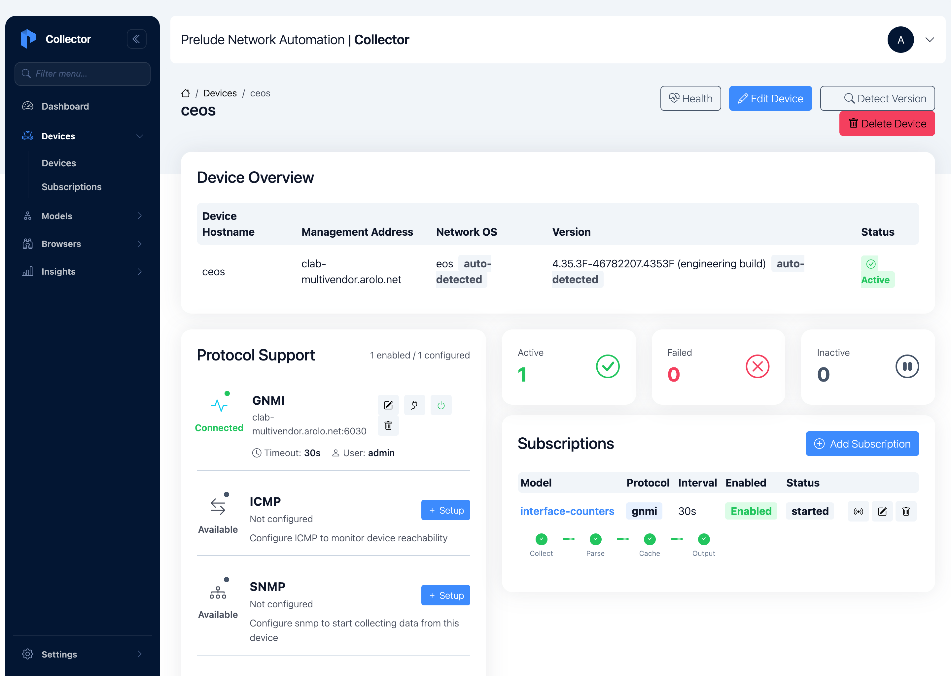
Task: Click the auto-detected tag beside eos
Action: point(464,271)
